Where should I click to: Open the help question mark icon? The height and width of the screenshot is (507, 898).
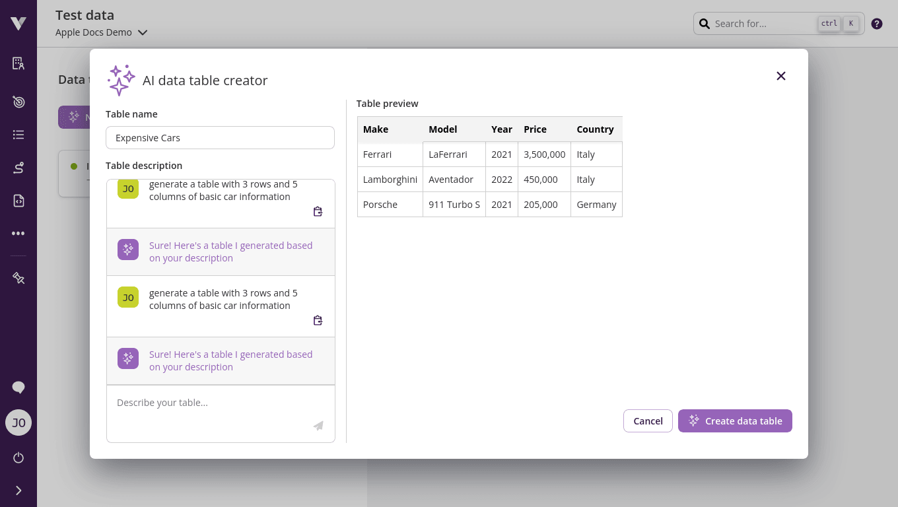point(877,23)
